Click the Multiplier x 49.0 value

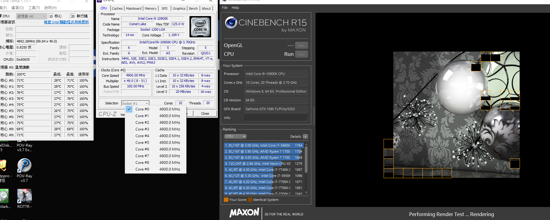click(x=135, y=81)
